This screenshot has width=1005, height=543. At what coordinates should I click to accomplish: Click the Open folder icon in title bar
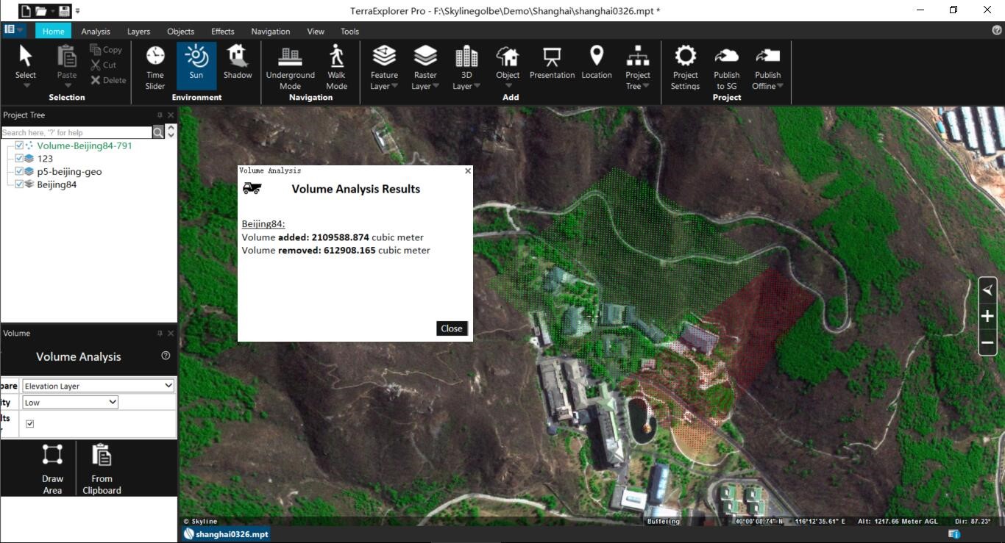click(x=42, y=11)
